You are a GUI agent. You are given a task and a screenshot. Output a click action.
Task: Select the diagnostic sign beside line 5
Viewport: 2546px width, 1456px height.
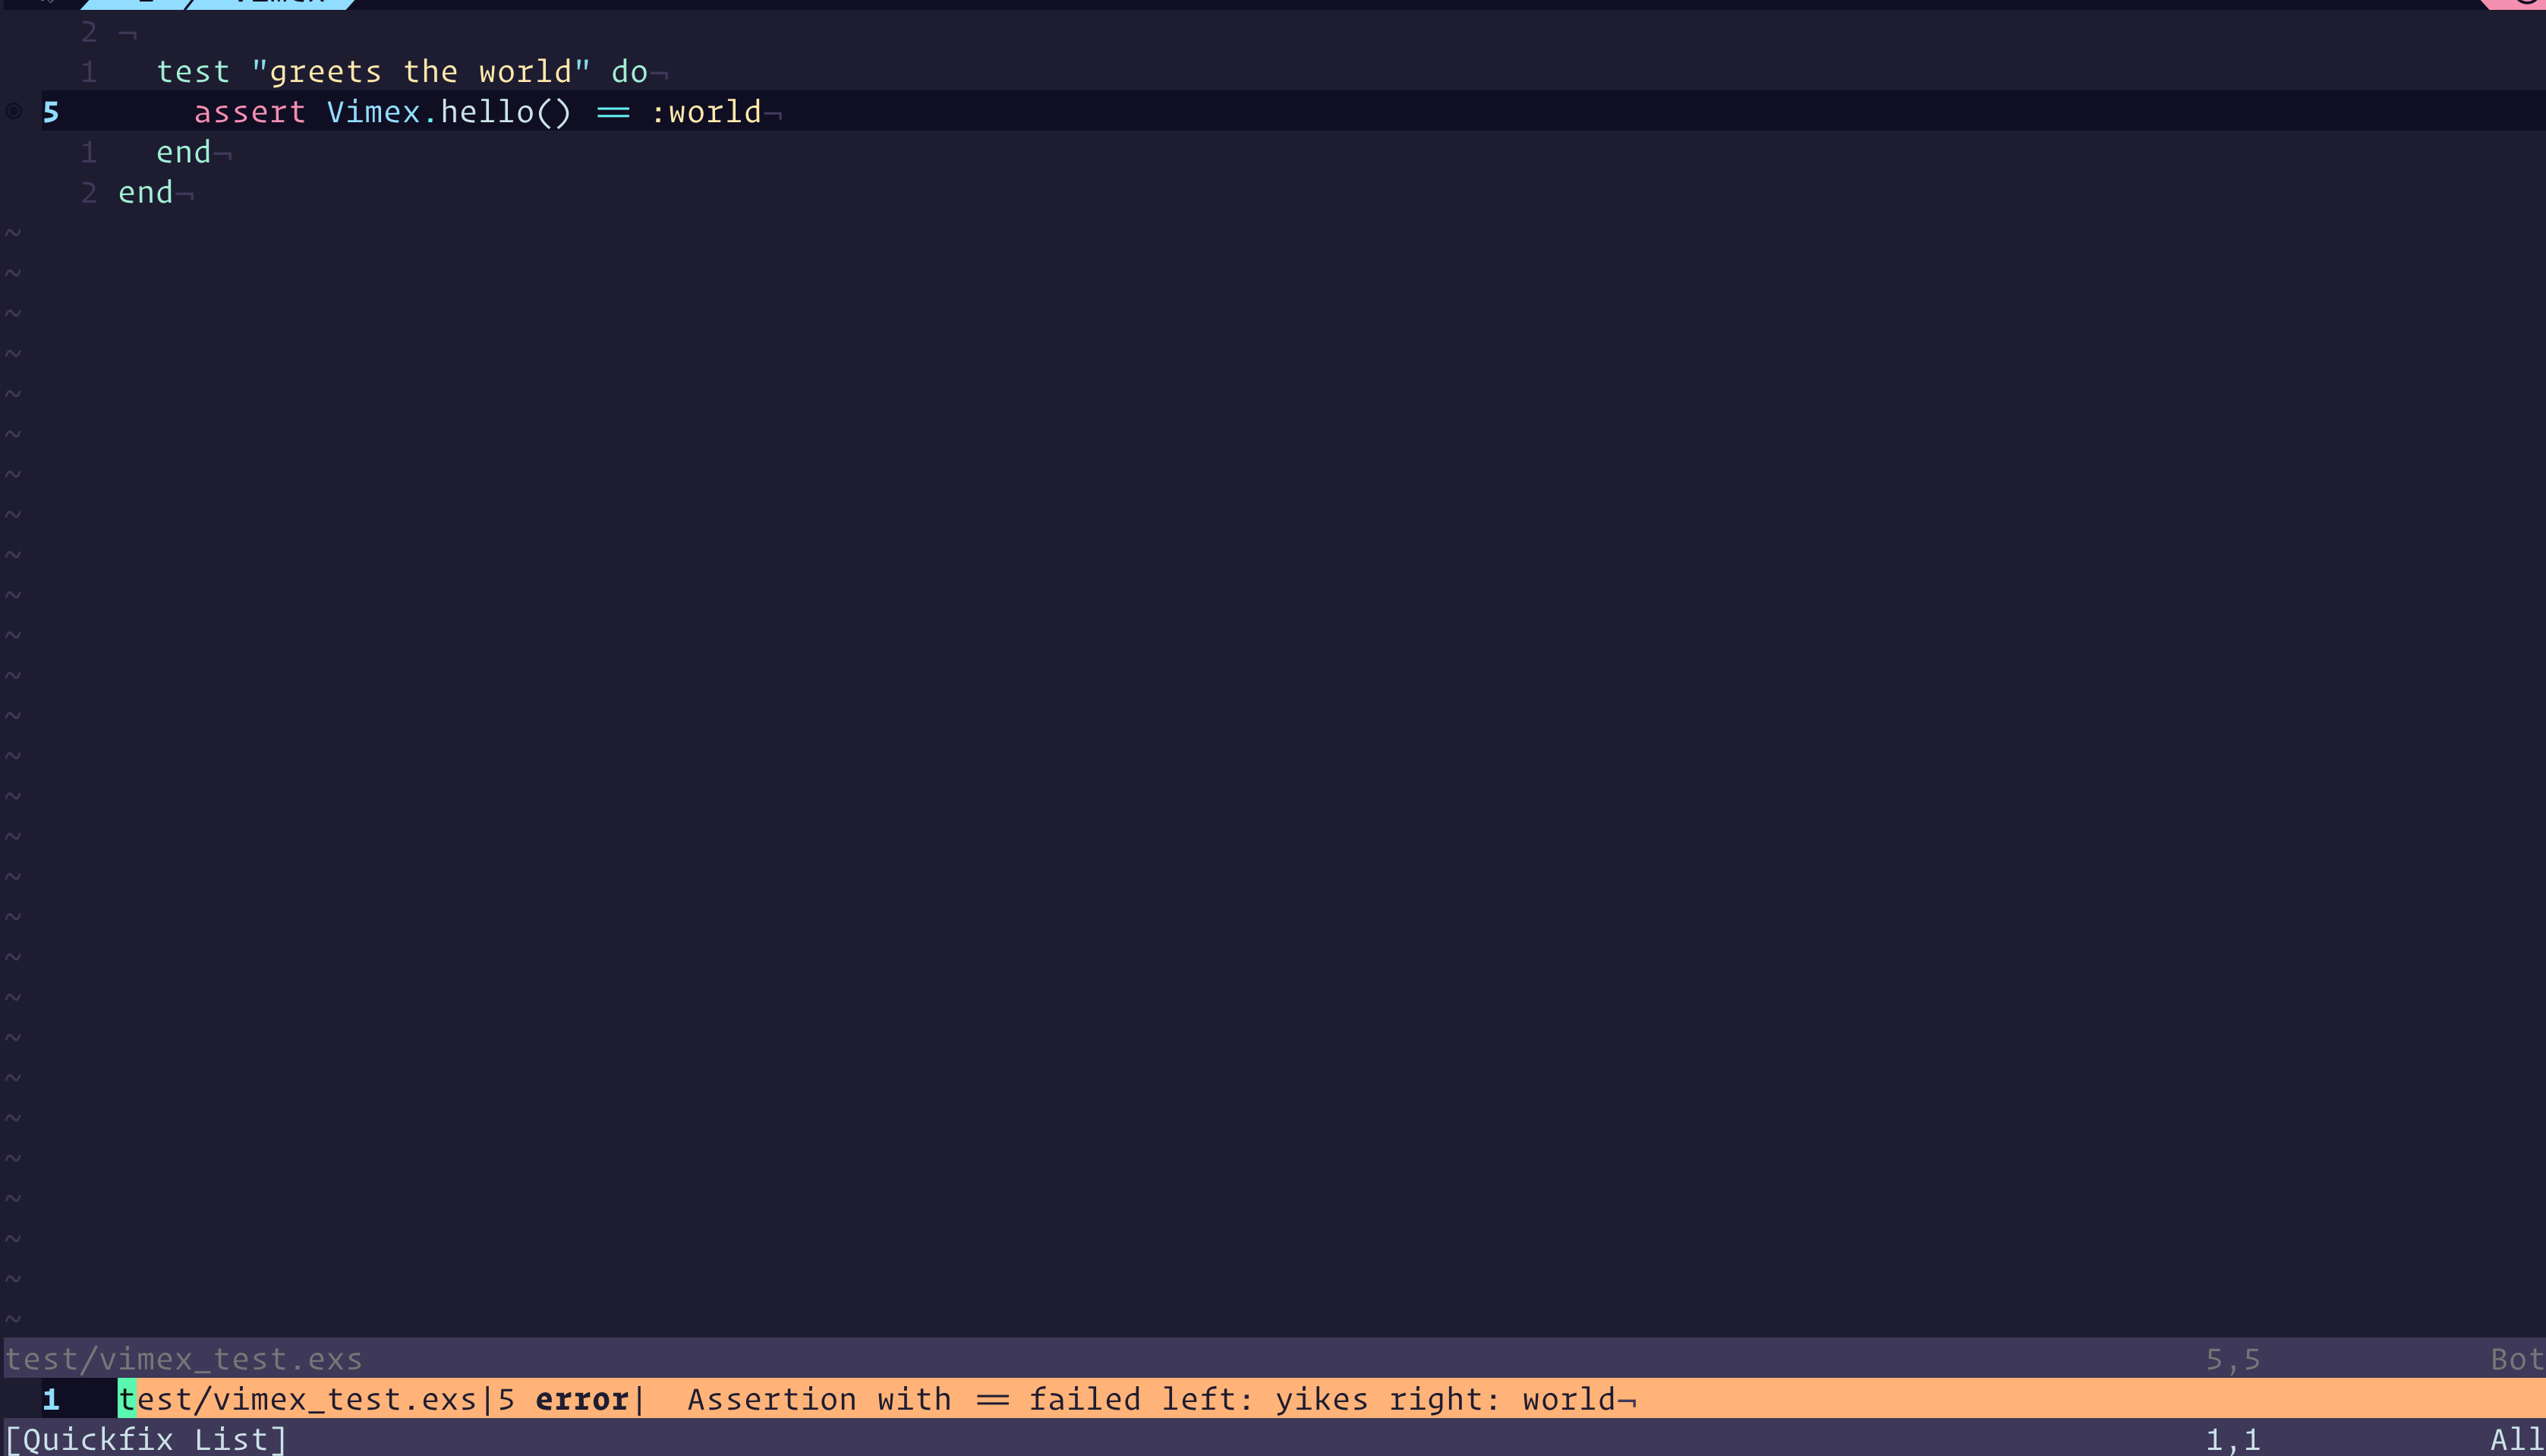point(14,112)
